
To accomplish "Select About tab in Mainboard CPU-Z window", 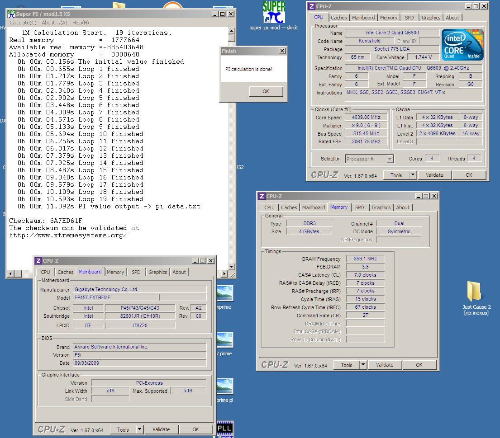I will (179, 272).
